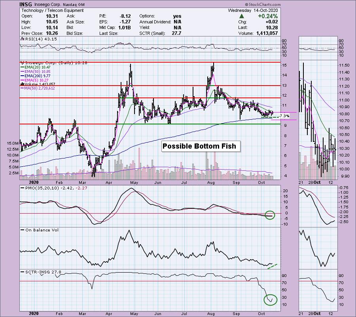The image size is (356, 317).
Task: Click the -2.50 label on PMO inset axis
Action: pos(343,222)
